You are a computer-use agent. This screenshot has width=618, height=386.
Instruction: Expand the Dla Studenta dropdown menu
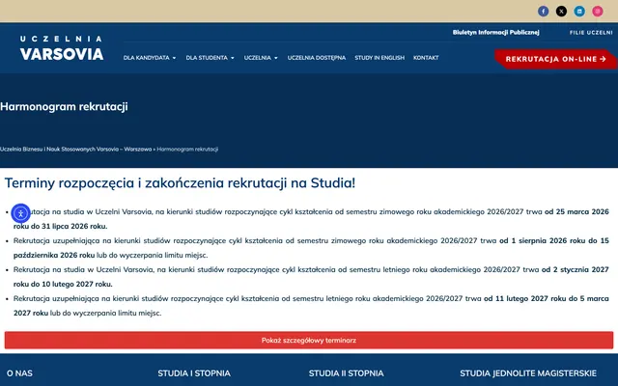pyautogui.click(x=211, y=58)
